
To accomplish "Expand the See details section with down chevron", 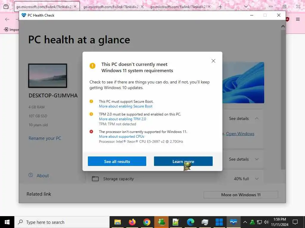I will tap(257, 159).
